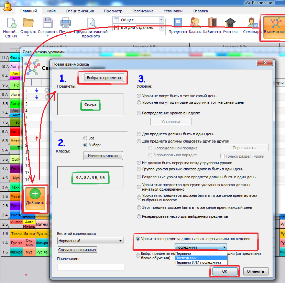The image size is (285, 283).
Task: Choose 'Первыми ИЛИ последними' from dropdown list
Action: tap(198, 262)
